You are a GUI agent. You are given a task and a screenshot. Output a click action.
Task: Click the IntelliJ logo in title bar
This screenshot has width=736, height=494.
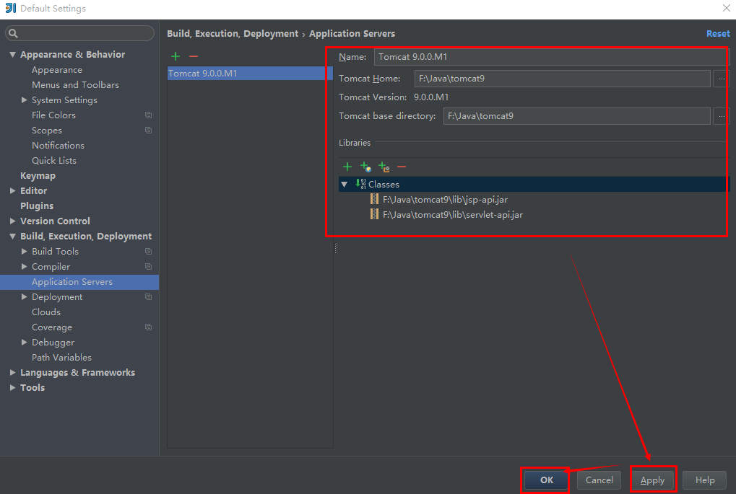pyautogui.click(x=10, y=8)
